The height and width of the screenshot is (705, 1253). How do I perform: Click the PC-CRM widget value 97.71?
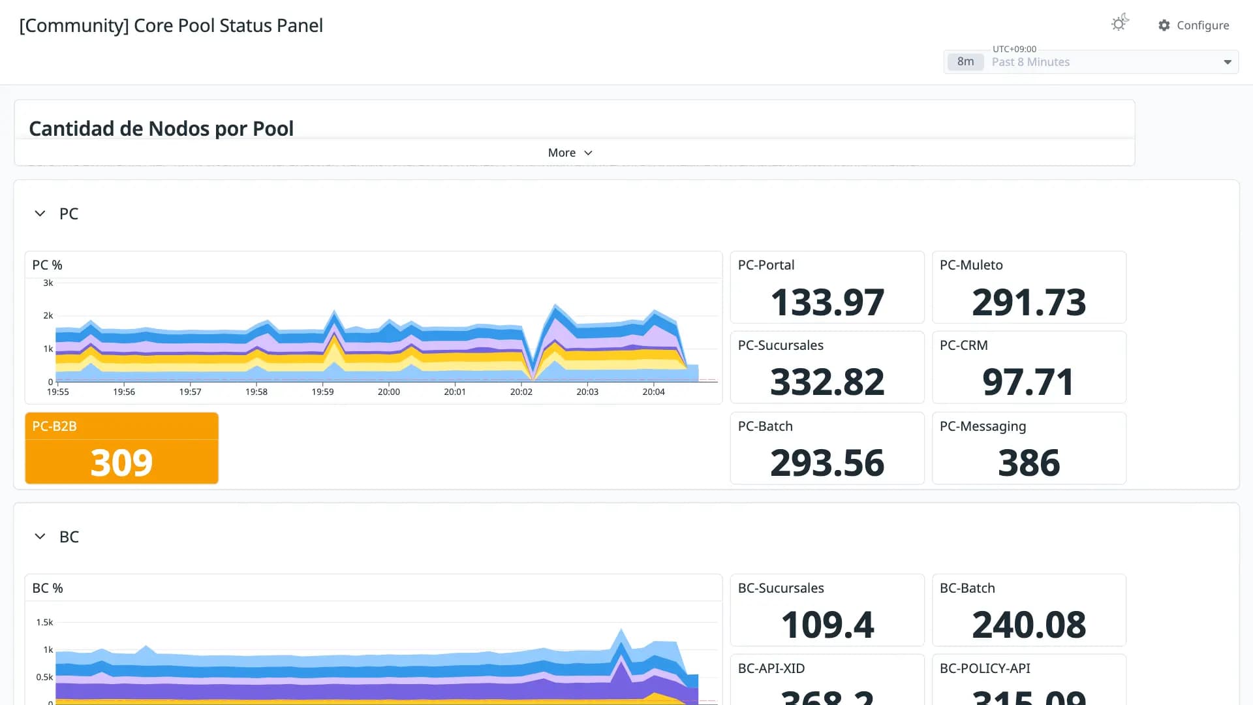click(x=1029, y=382)
